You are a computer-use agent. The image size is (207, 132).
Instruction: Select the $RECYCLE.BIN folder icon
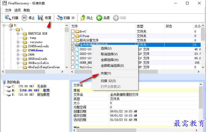tap(25, 34)
